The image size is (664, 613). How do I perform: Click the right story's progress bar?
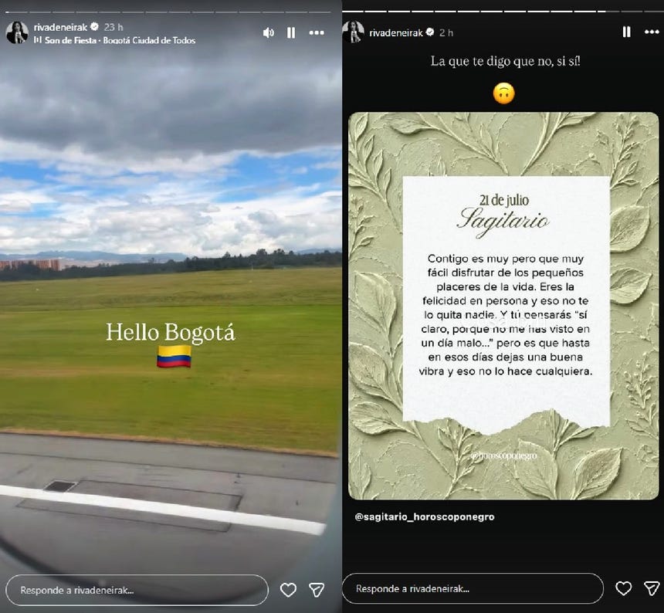[503, 11]
